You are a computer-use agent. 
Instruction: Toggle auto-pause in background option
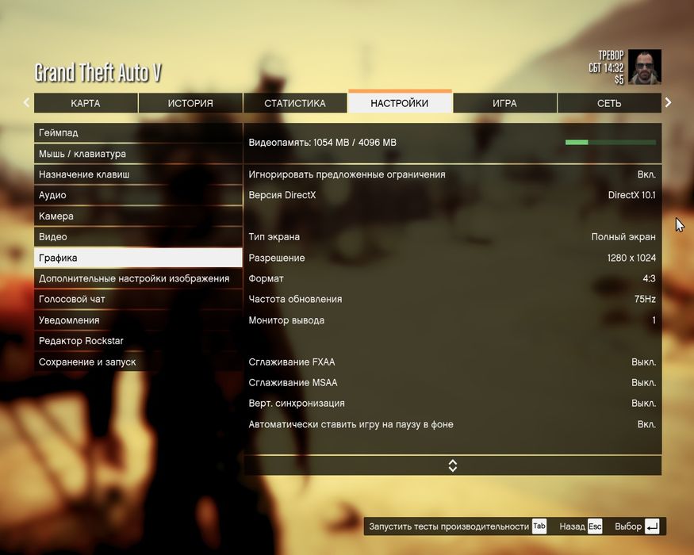[452, 424]
